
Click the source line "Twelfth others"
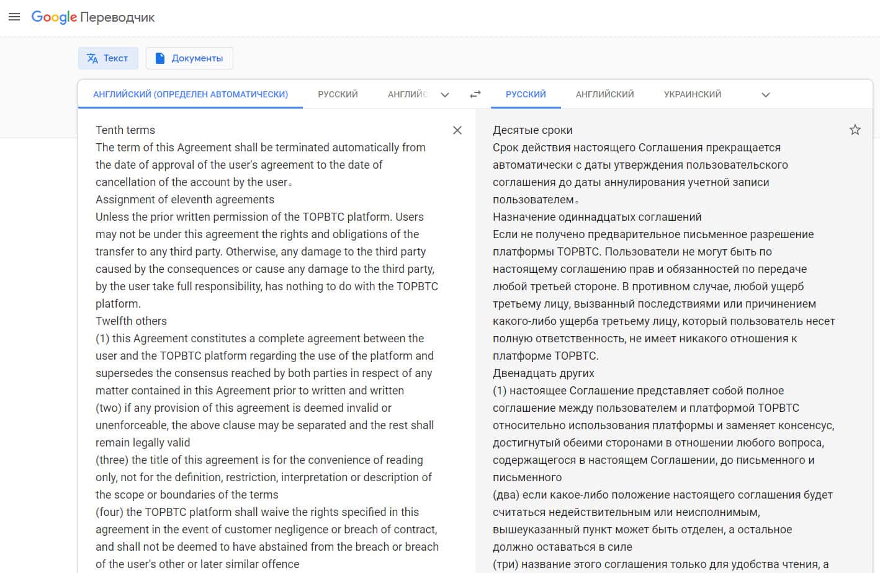(x=131, y=321)
